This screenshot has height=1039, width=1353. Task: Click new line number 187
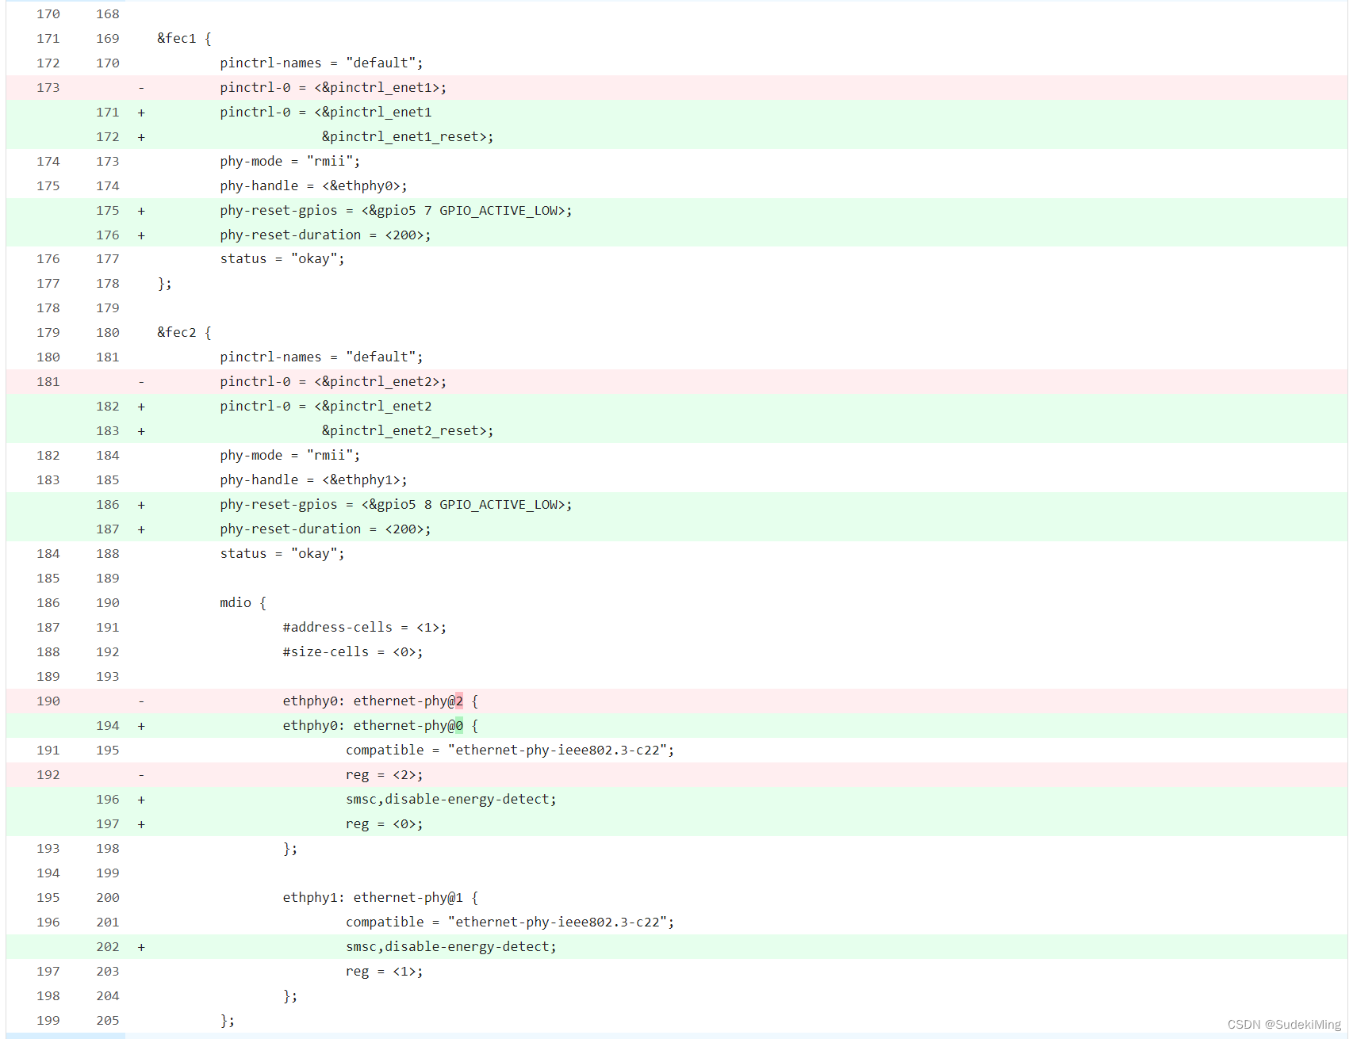point(108,529)
